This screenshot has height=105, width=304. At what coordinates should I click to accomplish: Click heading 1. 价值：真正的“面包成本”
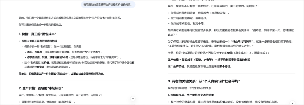tap(38, 34)
